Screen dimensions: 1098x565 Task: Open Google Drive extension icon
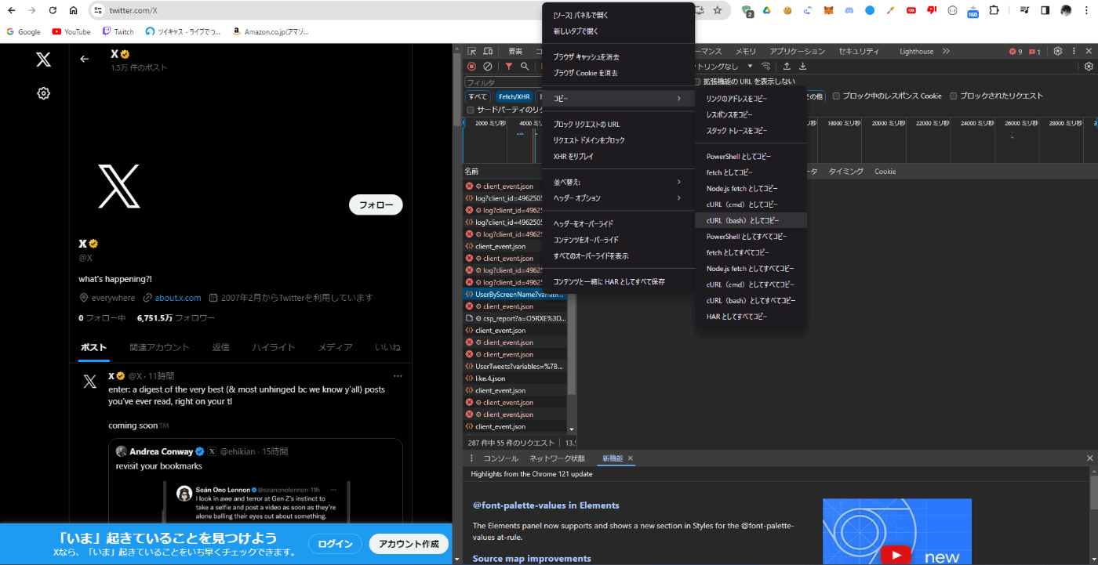point(768,10)
